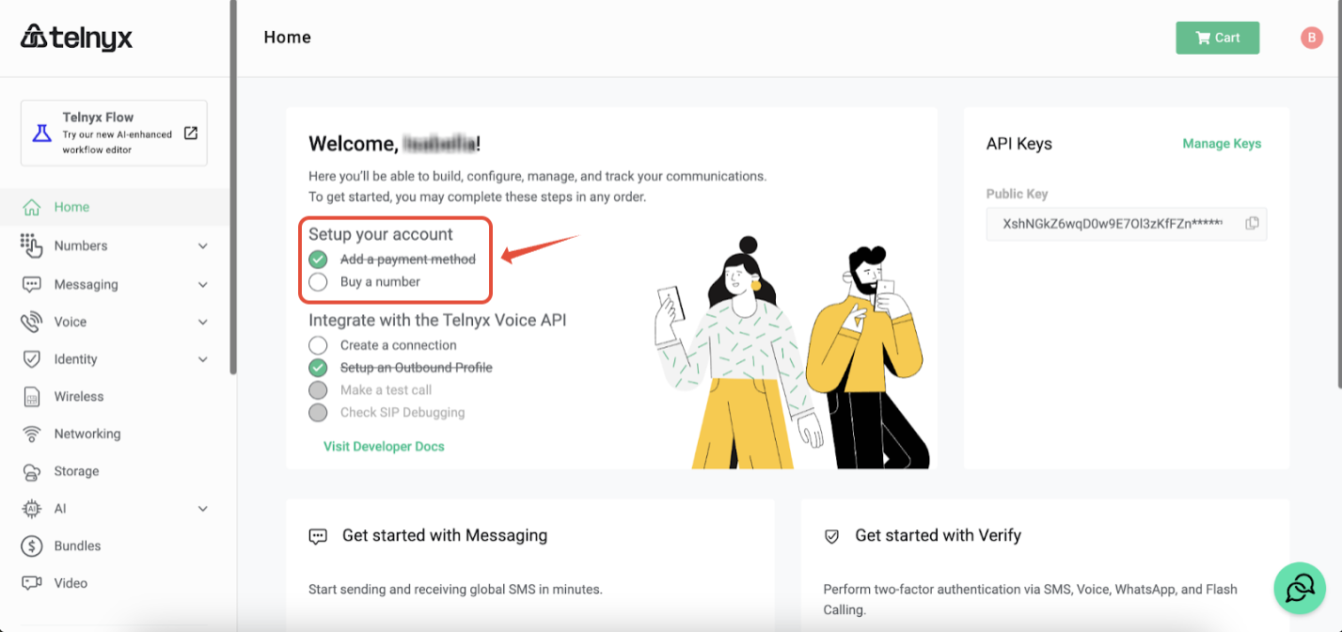Click the Home house icon
Screen dimensions: 1342x632
pyautogui.click(x=32, y=207)
